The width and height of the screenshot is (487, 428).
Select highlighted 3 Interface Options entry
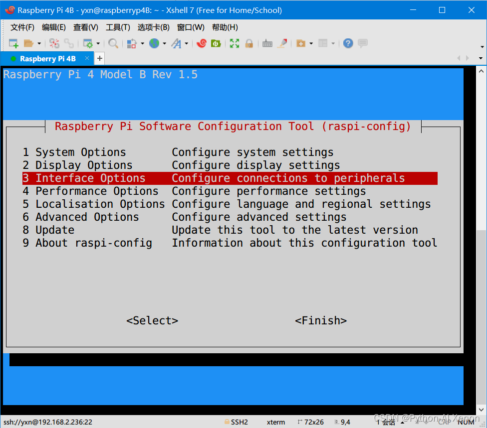point(230,178)
